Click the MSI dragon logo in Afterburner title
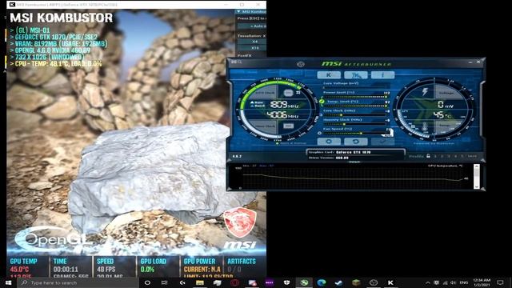This screenshot has height=288, width=512. (301, 64)
